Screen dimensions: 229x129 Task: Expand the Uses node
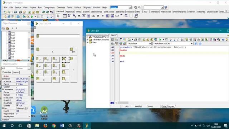click(87, 42)
